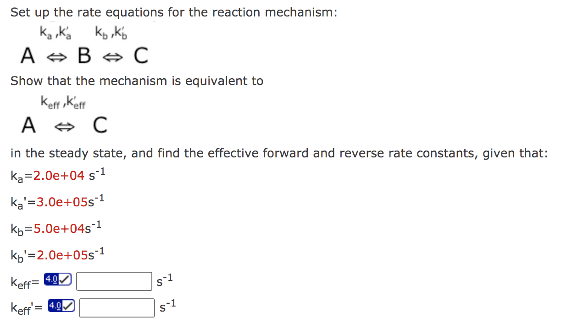Click the double arrow between B and C
Image resolution: width=578 pixels, height=334 pixels.
coord(113,56)
